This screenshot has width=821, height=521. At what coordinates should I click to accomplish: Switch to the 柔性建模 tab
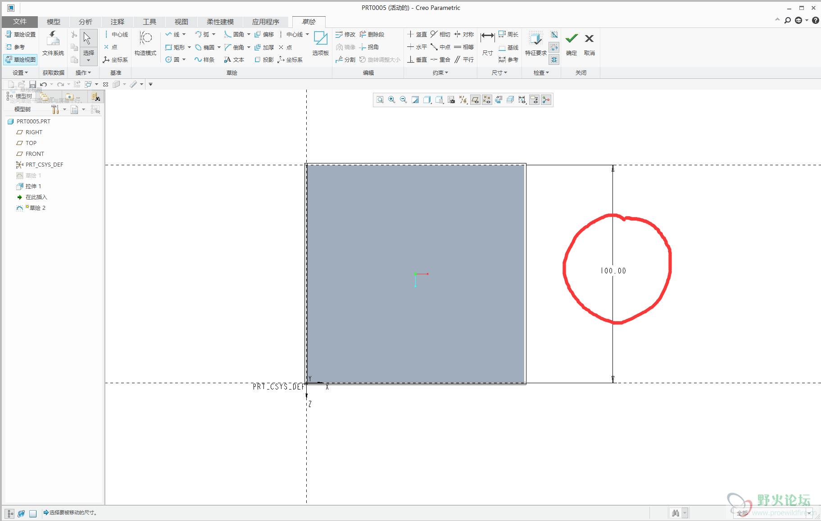220,22
